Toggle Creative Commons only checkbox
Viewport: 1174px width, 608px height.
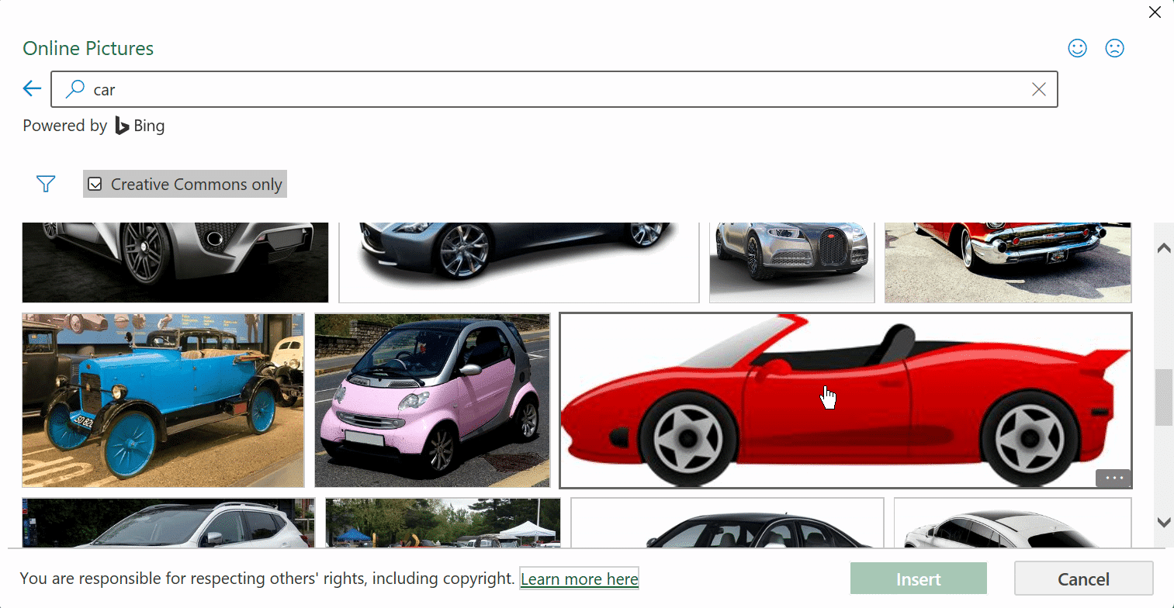coord(95,185)
